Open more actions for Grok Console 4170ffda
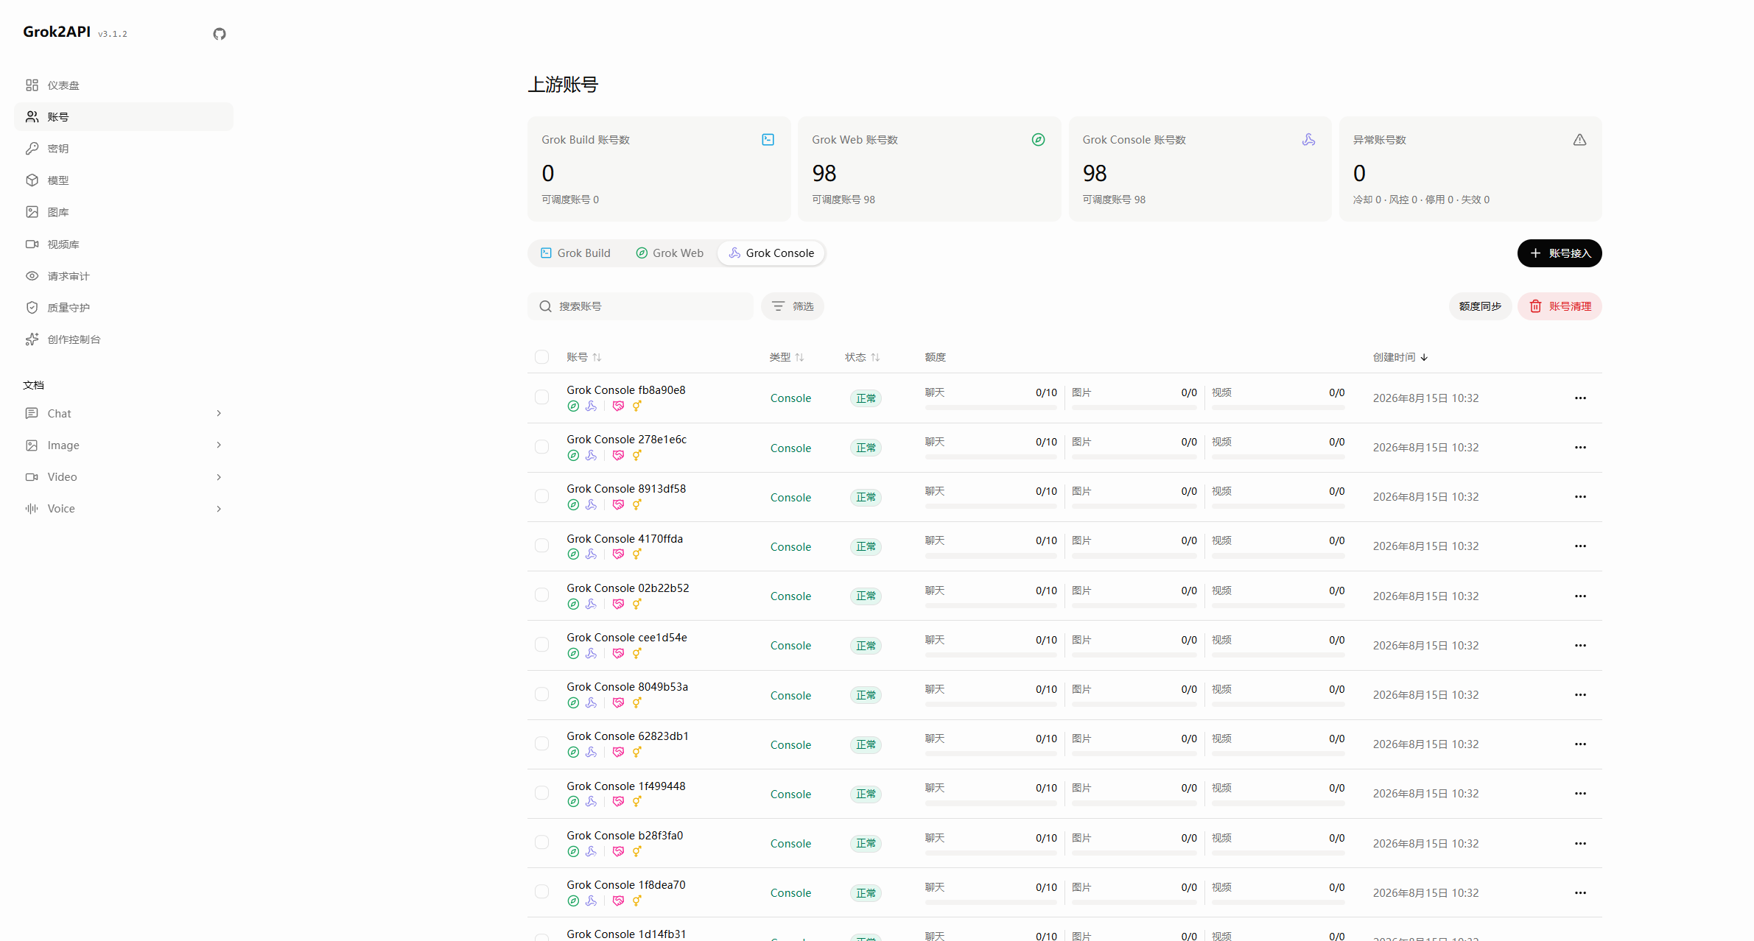 tap(1580, 546)
